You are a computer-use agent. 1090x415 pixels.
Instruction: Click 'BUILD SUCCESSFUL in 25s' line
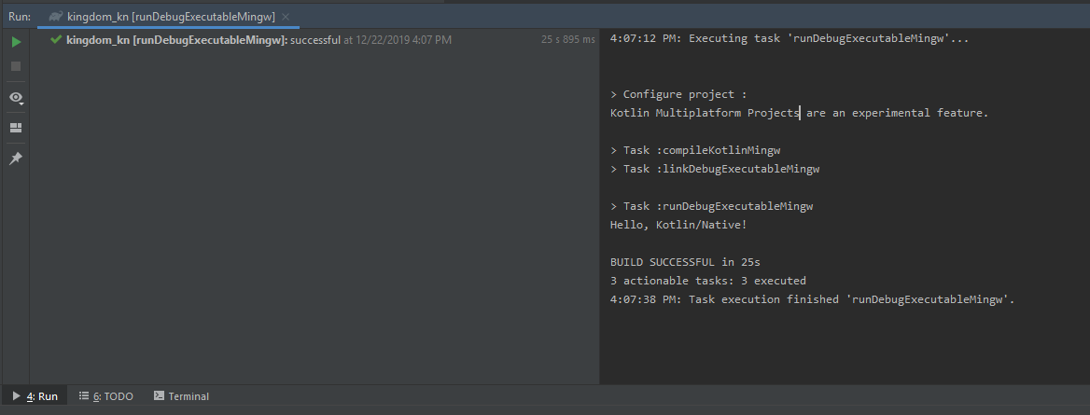pyautogui.click(x=685, y=263)
